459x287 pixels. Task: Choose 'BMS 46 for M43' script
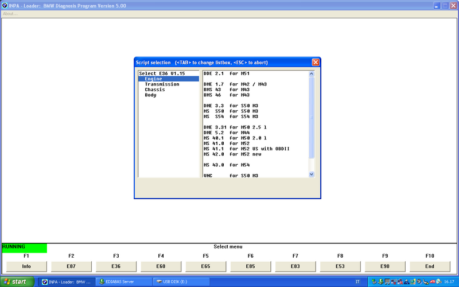(x=227, y=95)
